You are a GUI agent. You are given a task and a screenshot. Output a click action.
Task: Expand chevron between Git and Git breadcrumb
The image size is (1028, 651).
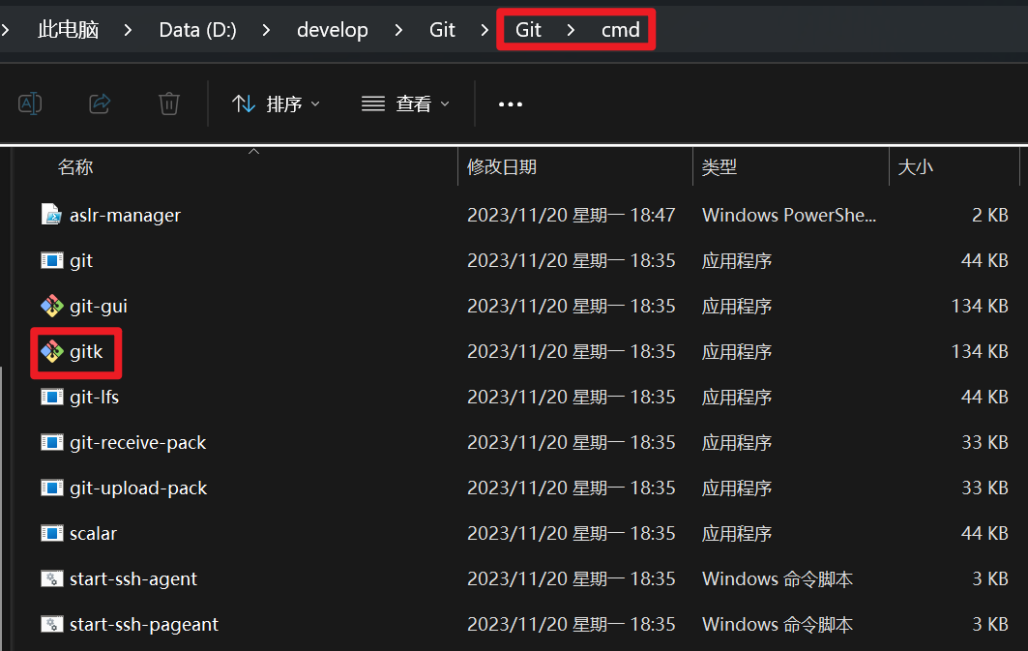485,29
